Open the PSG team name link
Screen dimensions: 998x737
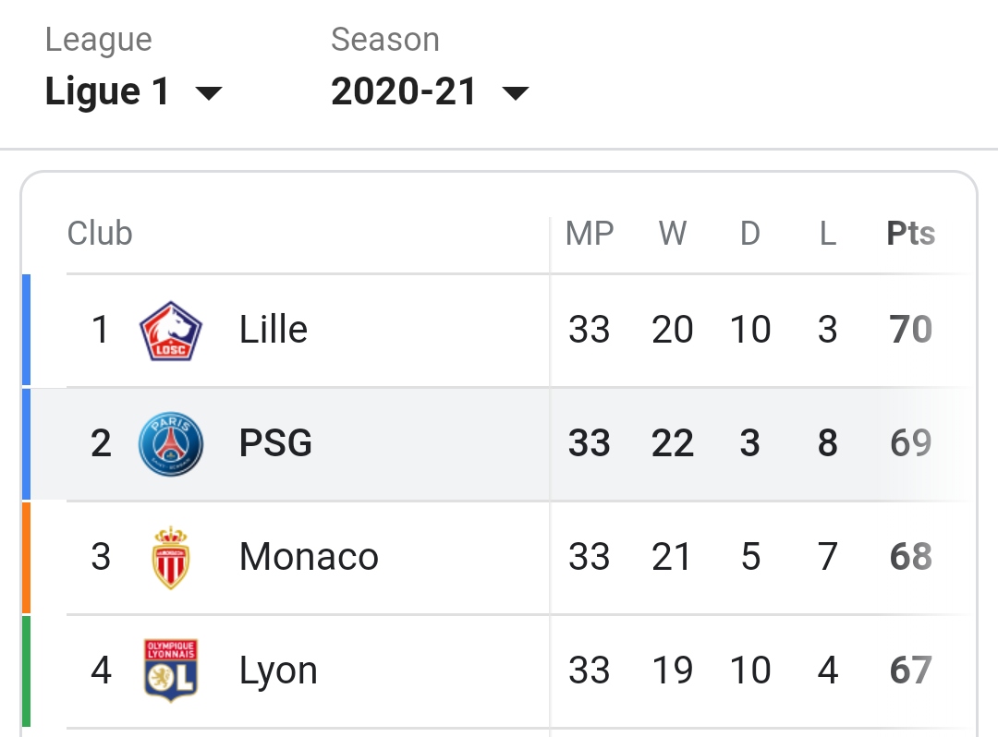pyautogui.click(x=275, y=443)
